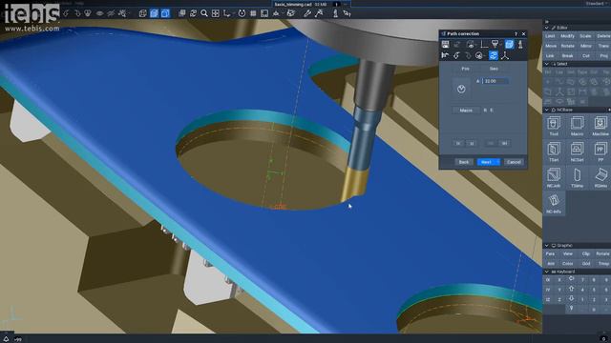Click rotate-left arrow icon in Path correction
Image resolution: width=611 pixels, height=343 pixels.
pos(456,55)
